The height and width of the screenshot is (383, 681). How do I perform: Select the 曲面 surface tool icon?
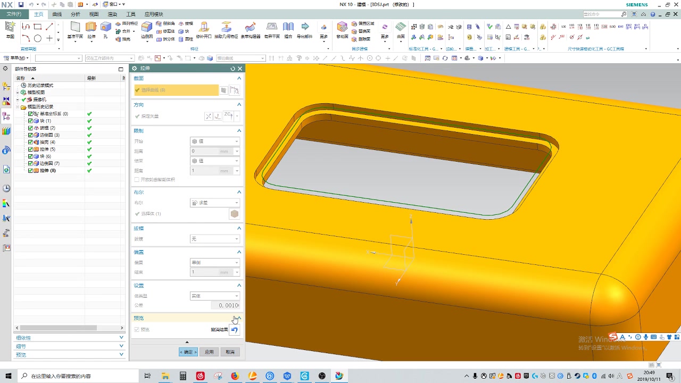coord(401,30)
